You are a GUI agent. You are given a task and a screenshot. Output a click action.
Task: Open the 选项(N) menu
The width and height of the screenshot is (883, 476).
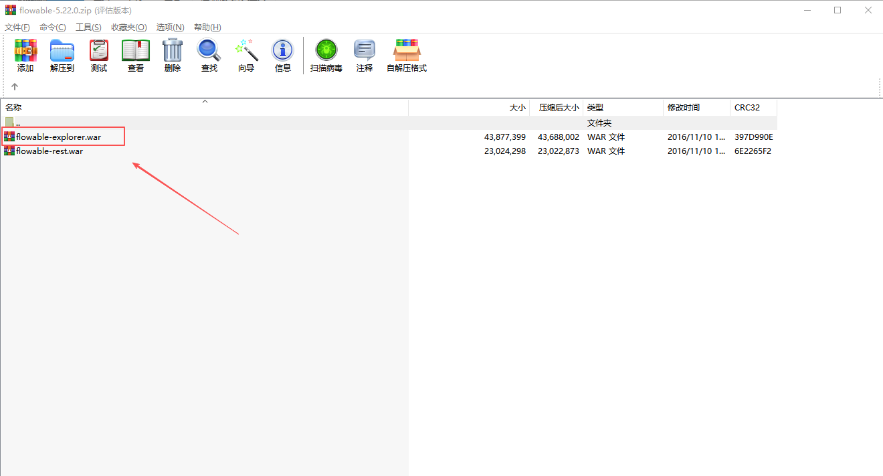tap(170, 27)
